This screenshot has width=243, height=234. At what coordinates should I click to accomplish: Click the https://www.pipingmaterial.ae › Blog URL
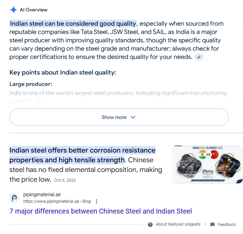coord(57,201)
